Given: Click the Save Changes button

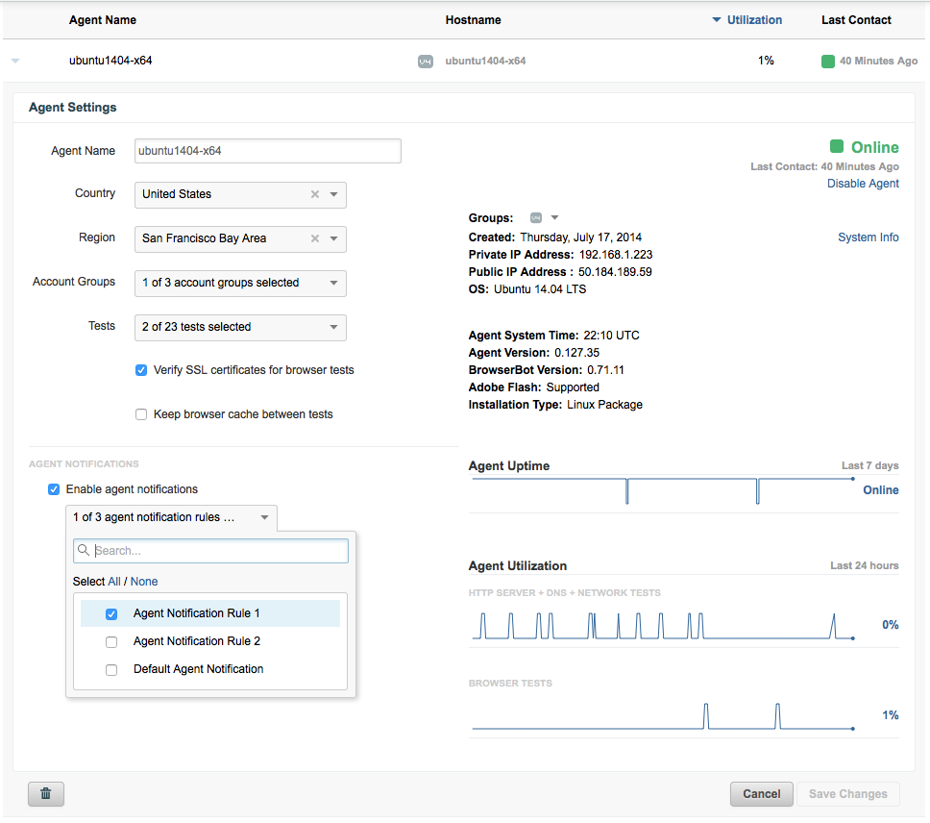Looking at the screenshot, I should [x=848, y=794].
